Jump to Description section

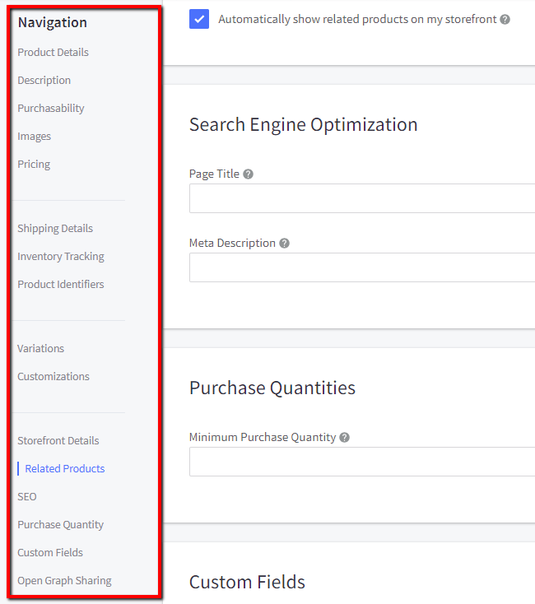(x=44, y=81)
